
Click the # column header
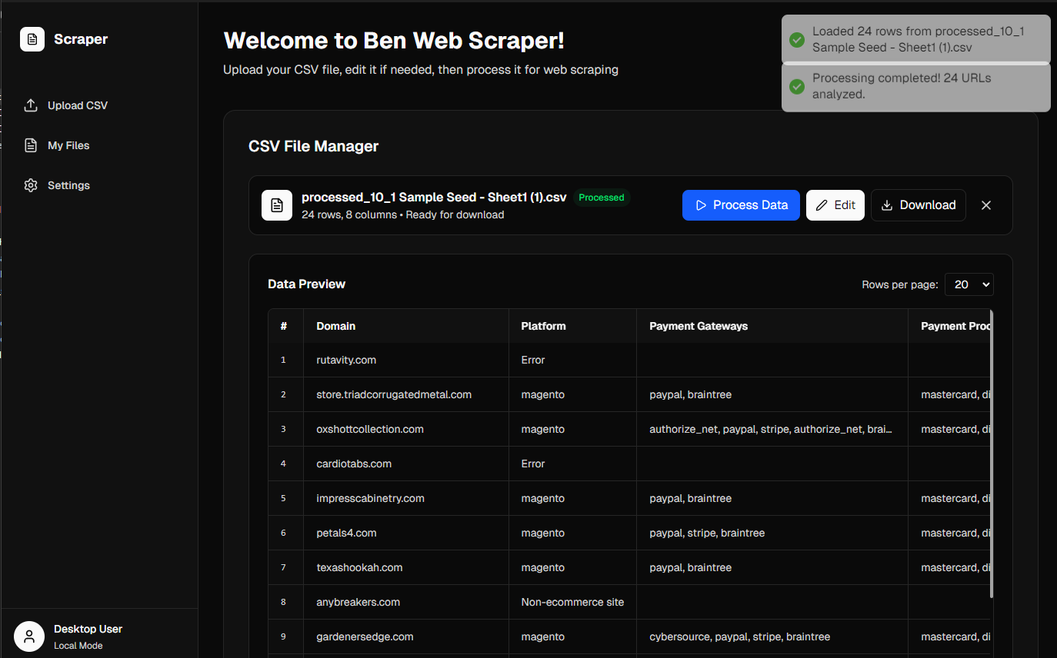pyautogui.click(x=284, y=326)
